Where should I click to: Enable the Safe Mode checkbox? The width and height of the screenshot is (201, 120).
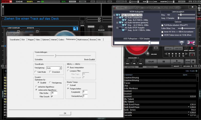(35, 72)
